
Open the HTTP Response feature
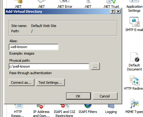(x=18, y=111)
